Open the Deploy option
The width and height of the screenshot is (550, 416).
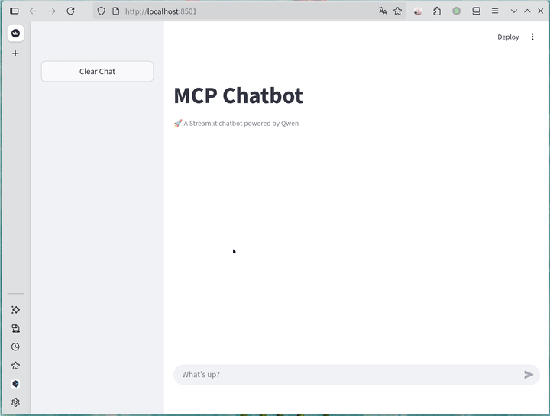[508, 37]
